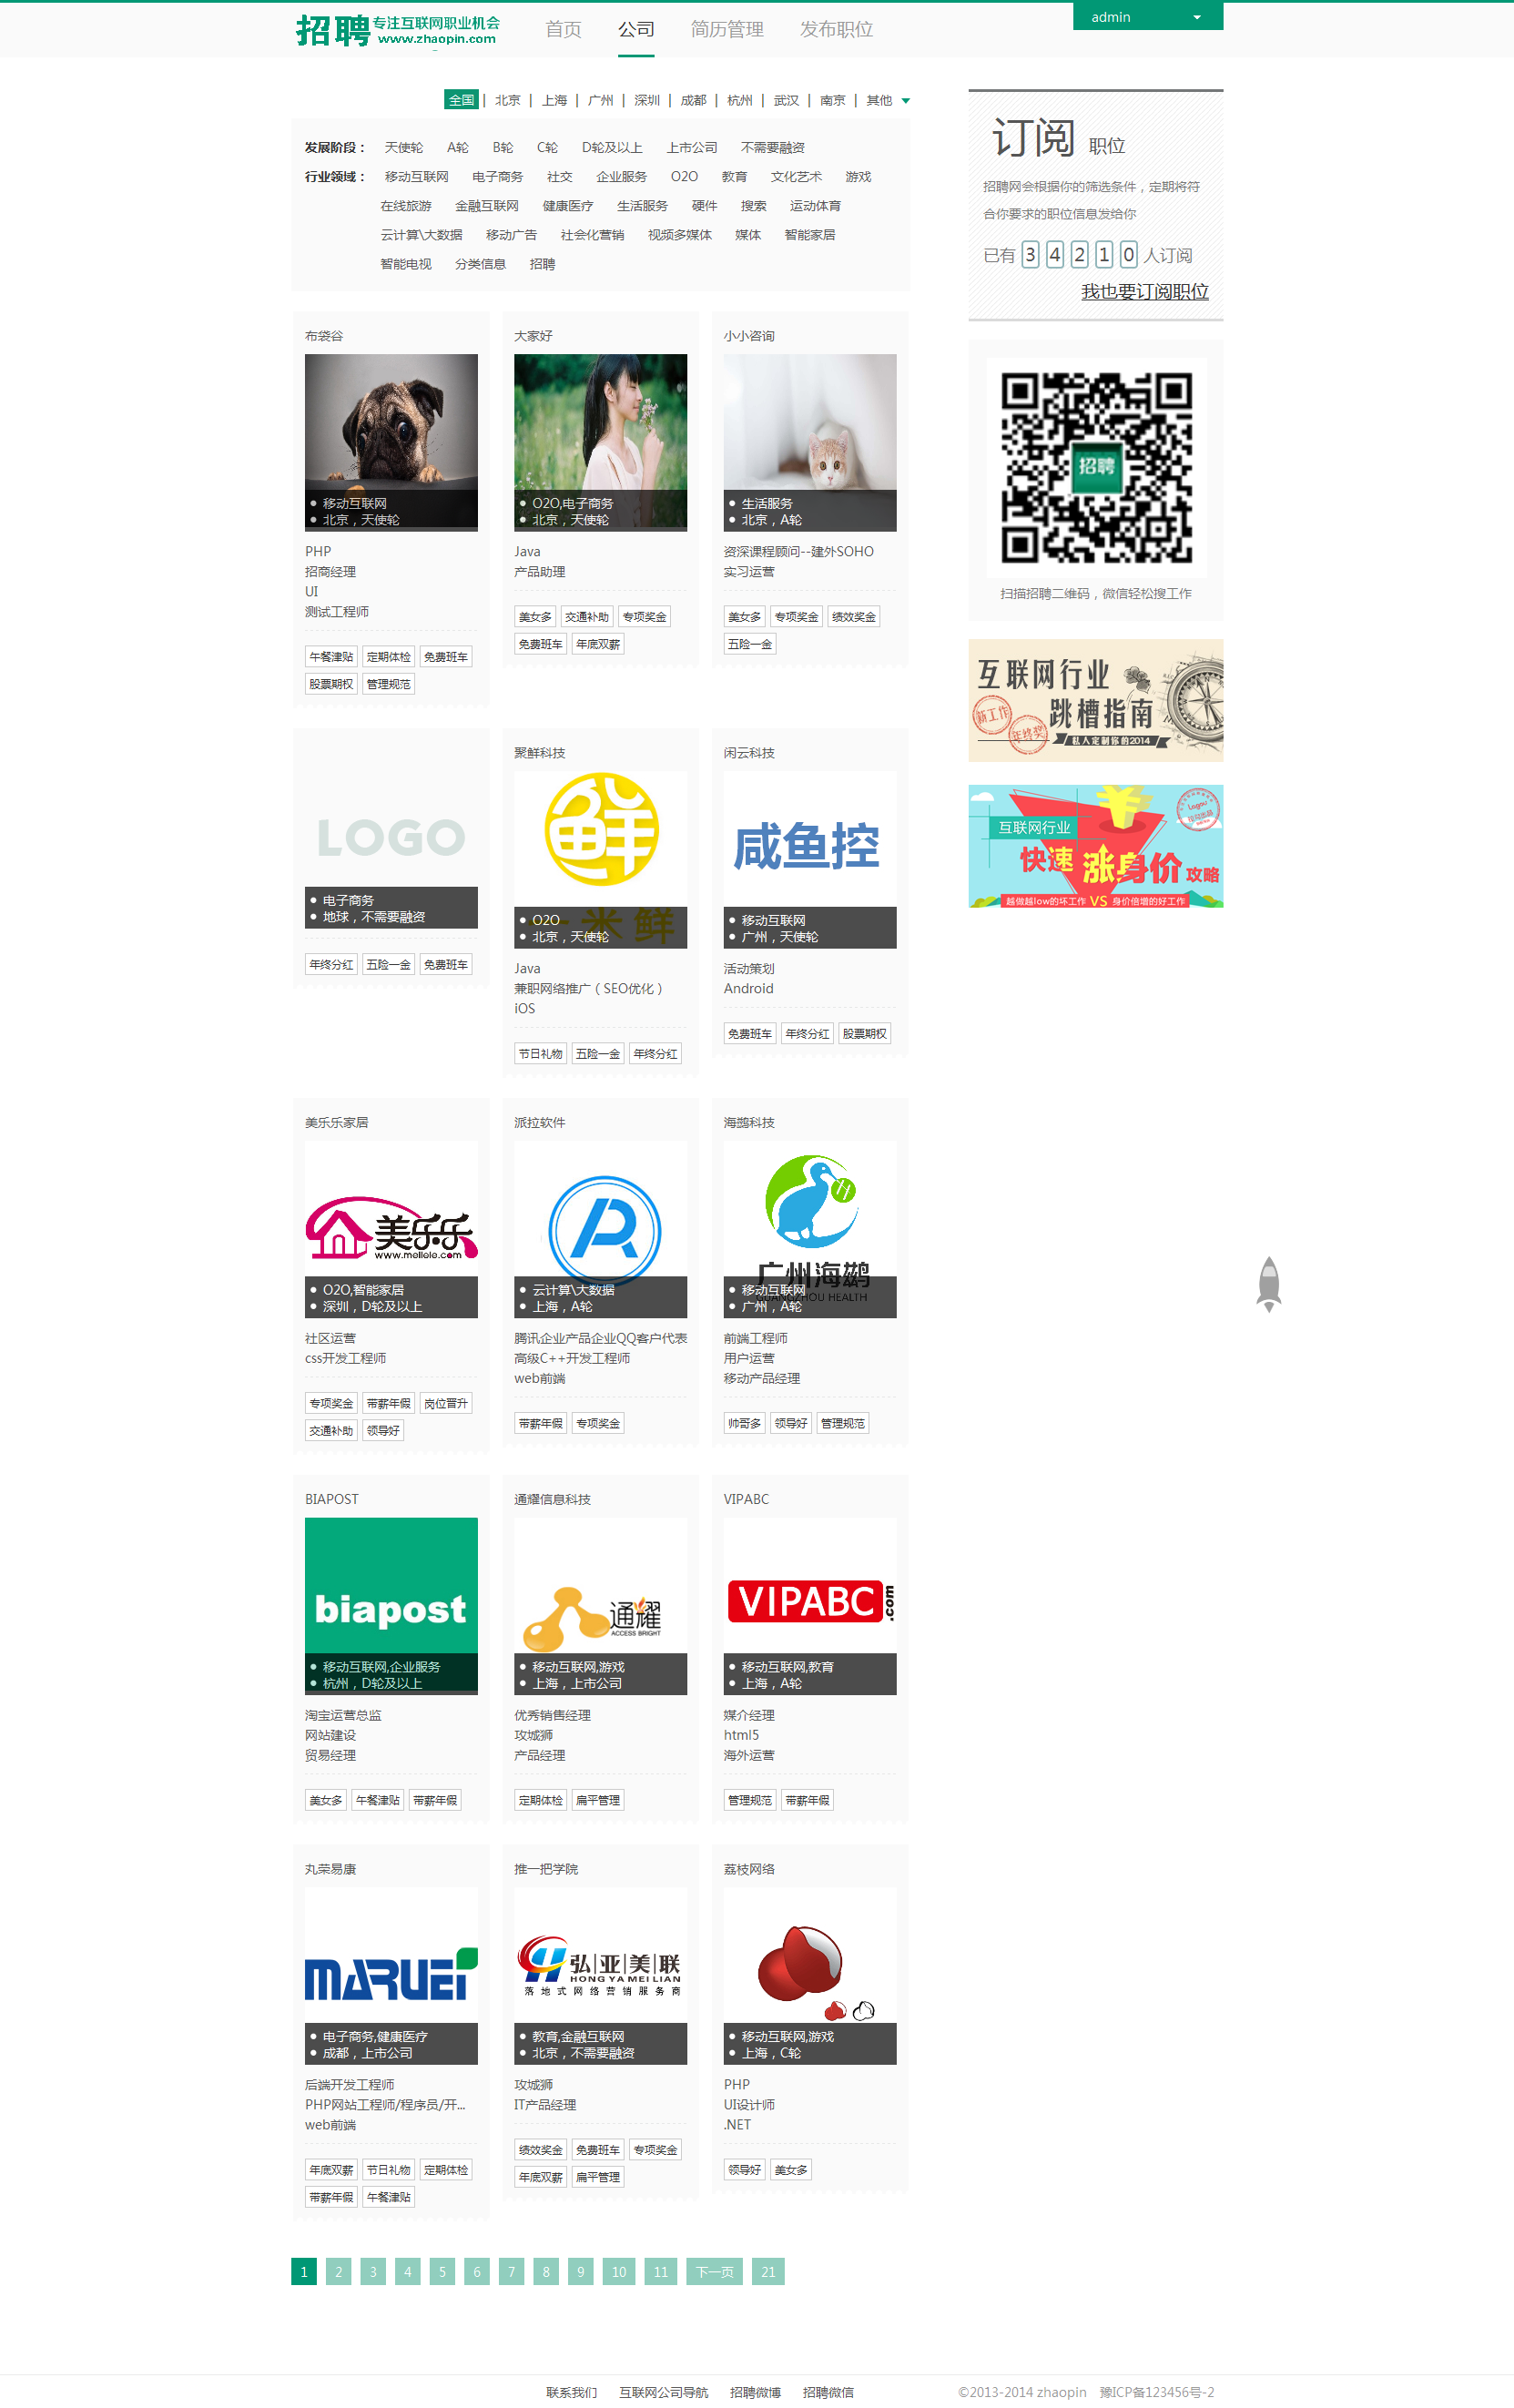Go to 下一页 in pagination
The width and height of the screenshot is (1514, 2408).
click(715, 2271)
